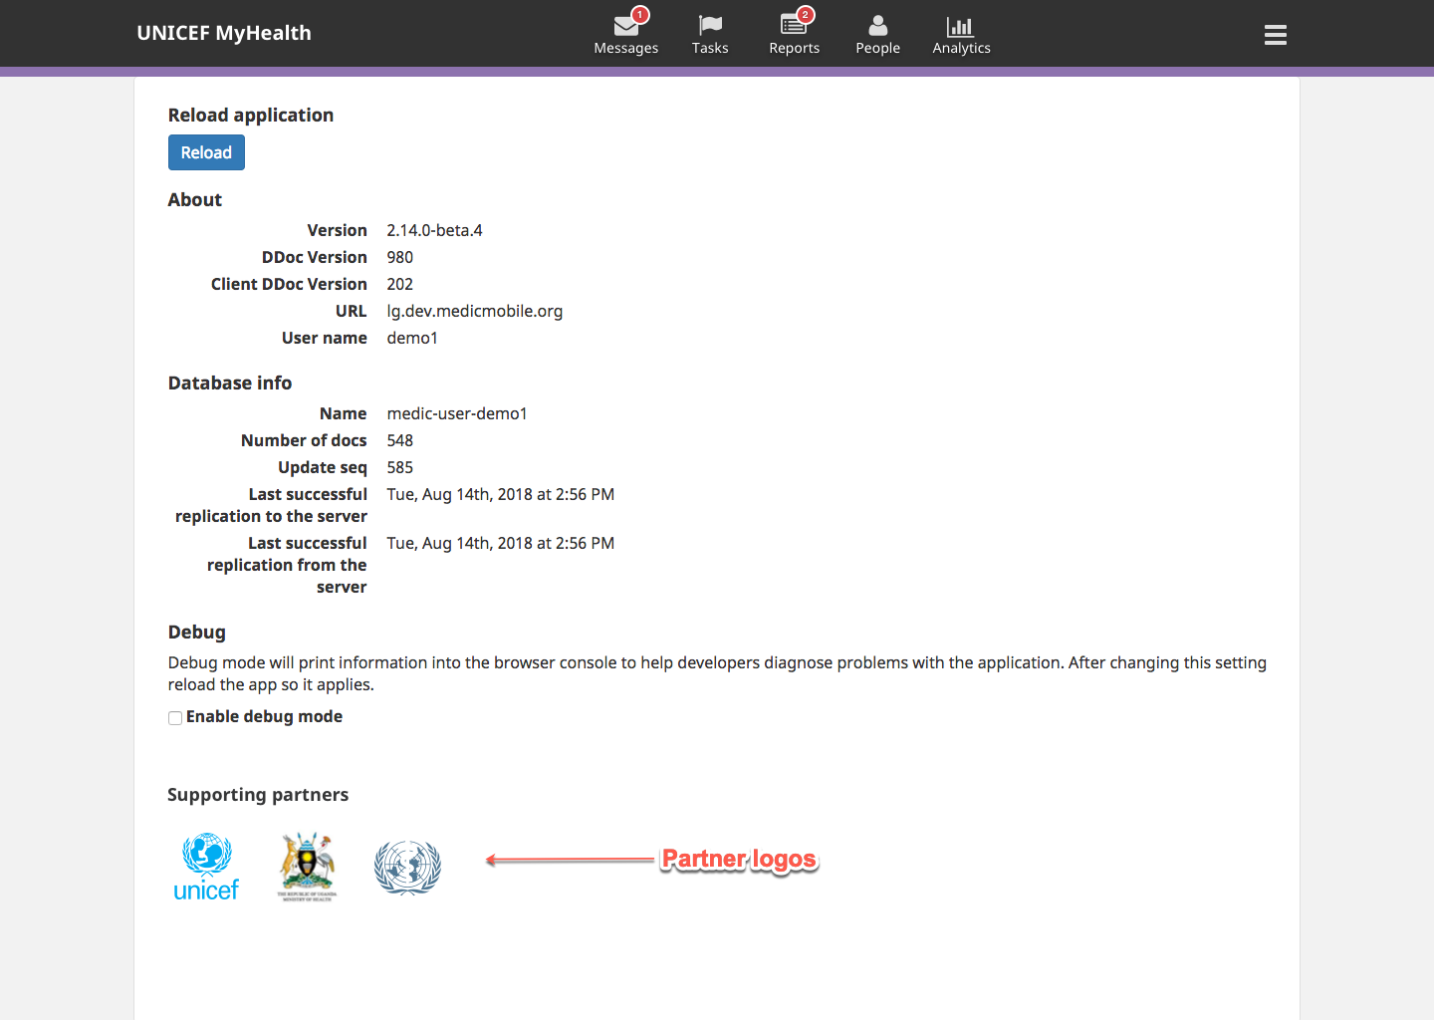
Task: Click the Reports unread badge showing 2
Action: point(806,15)
